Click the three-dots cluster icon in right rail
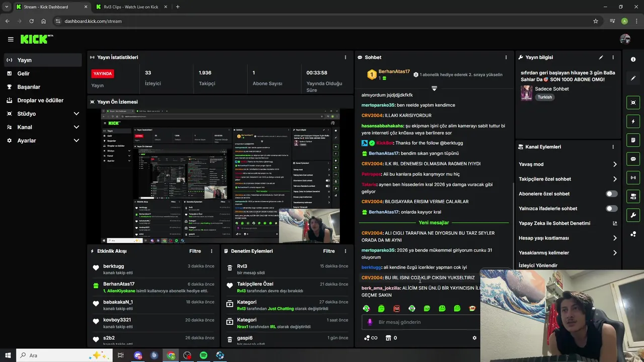The height and width of the screenshot is (362, 644). tap(633, 234)
